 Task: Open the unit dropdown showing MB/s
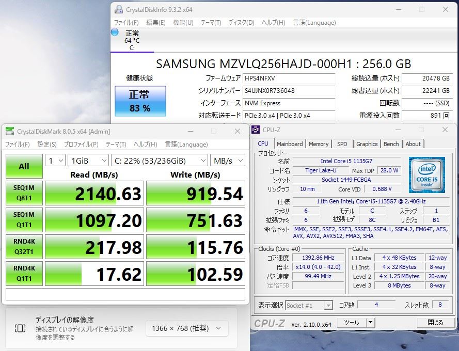point(228,161)
